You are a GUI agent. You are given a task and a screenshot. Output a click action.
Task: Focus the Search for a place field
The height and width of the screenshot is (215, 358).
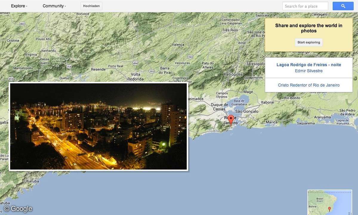(x=305, y=6)
